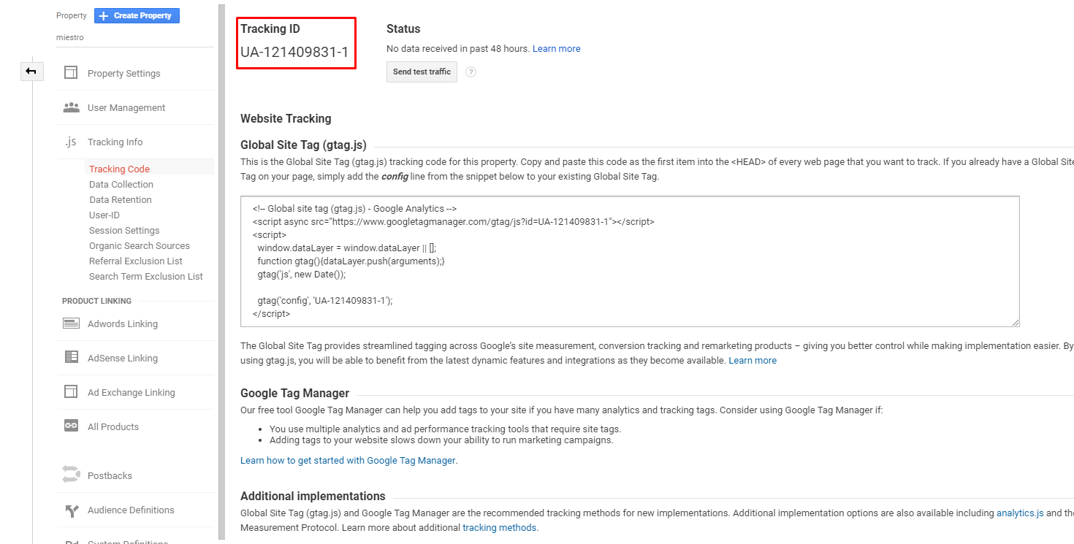Click the analytics.js link
The height and width of the screenshot is (544, 1074).
[1020, 513]
